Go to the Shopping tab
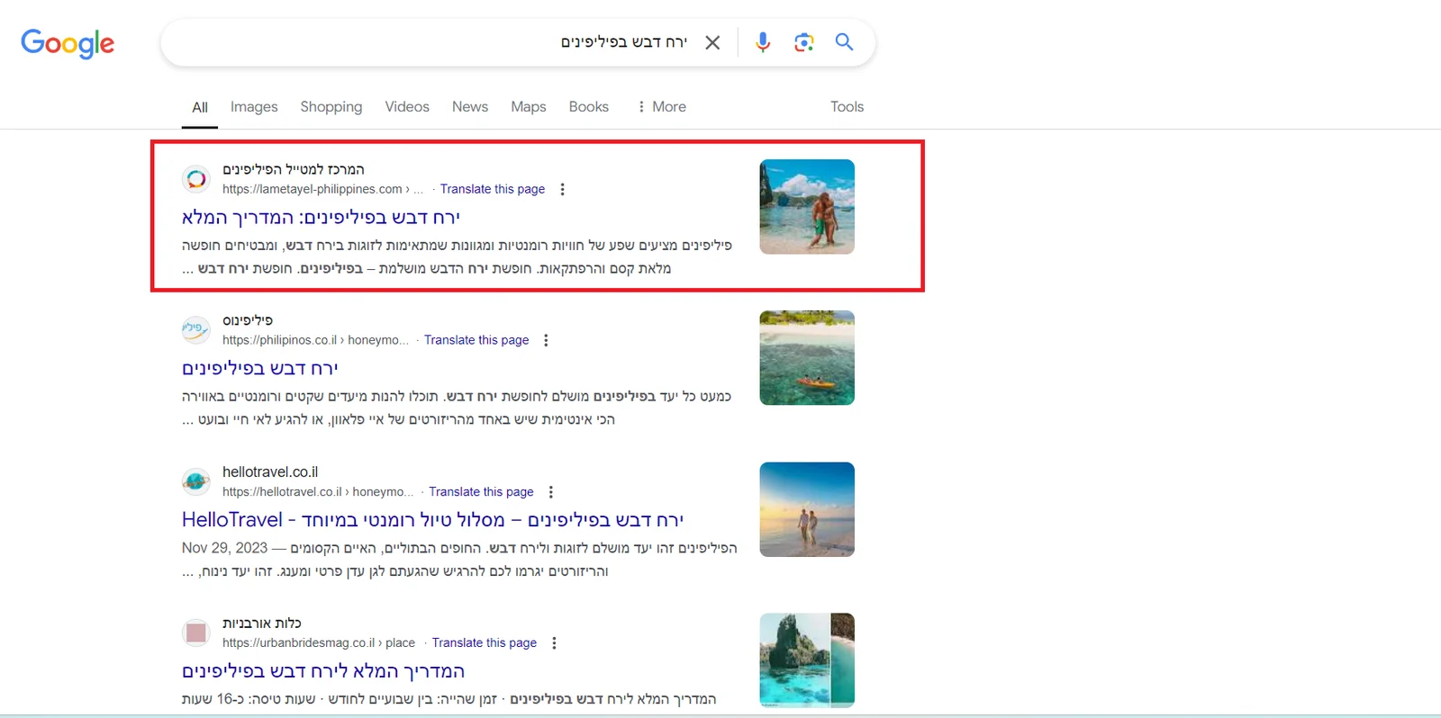Image resolution: width=1441 pixels, height=718 pixels. pyautogui.click(x=331, y=106)
